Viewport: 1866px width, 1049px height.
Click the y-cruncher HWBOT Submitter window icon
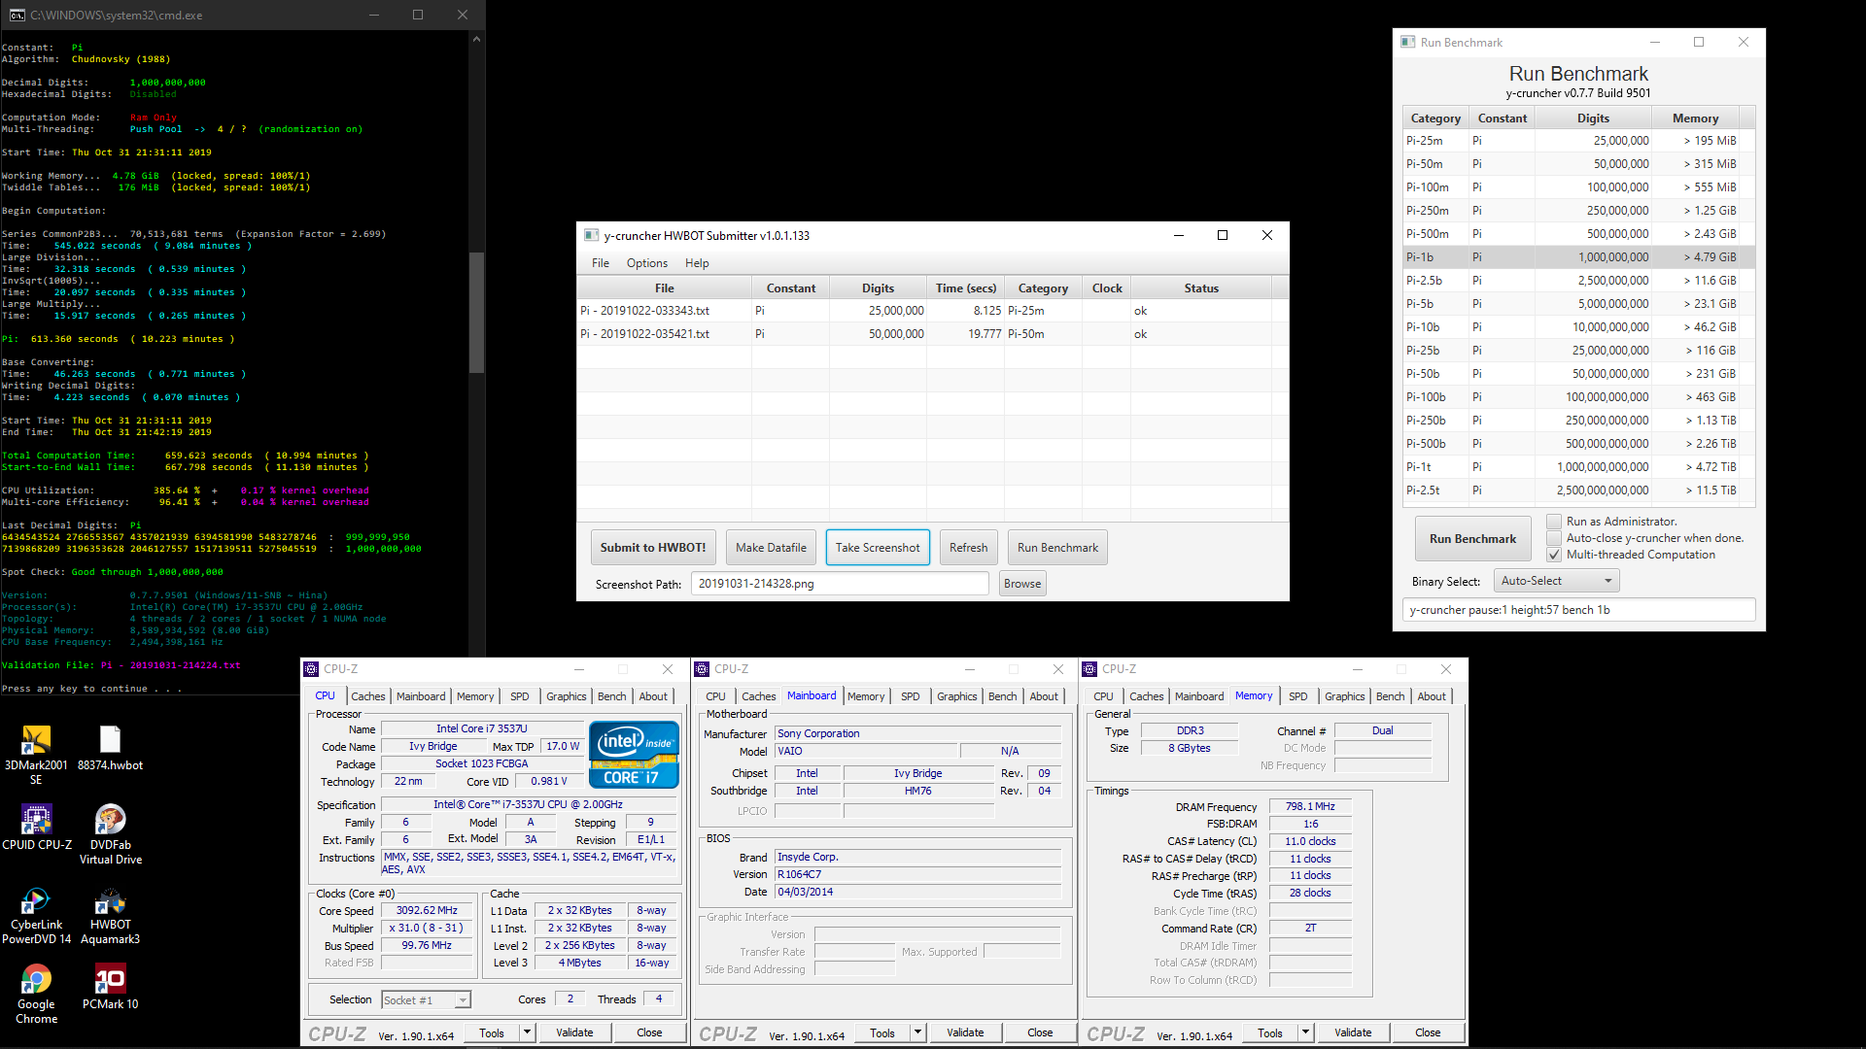[591, 235]
